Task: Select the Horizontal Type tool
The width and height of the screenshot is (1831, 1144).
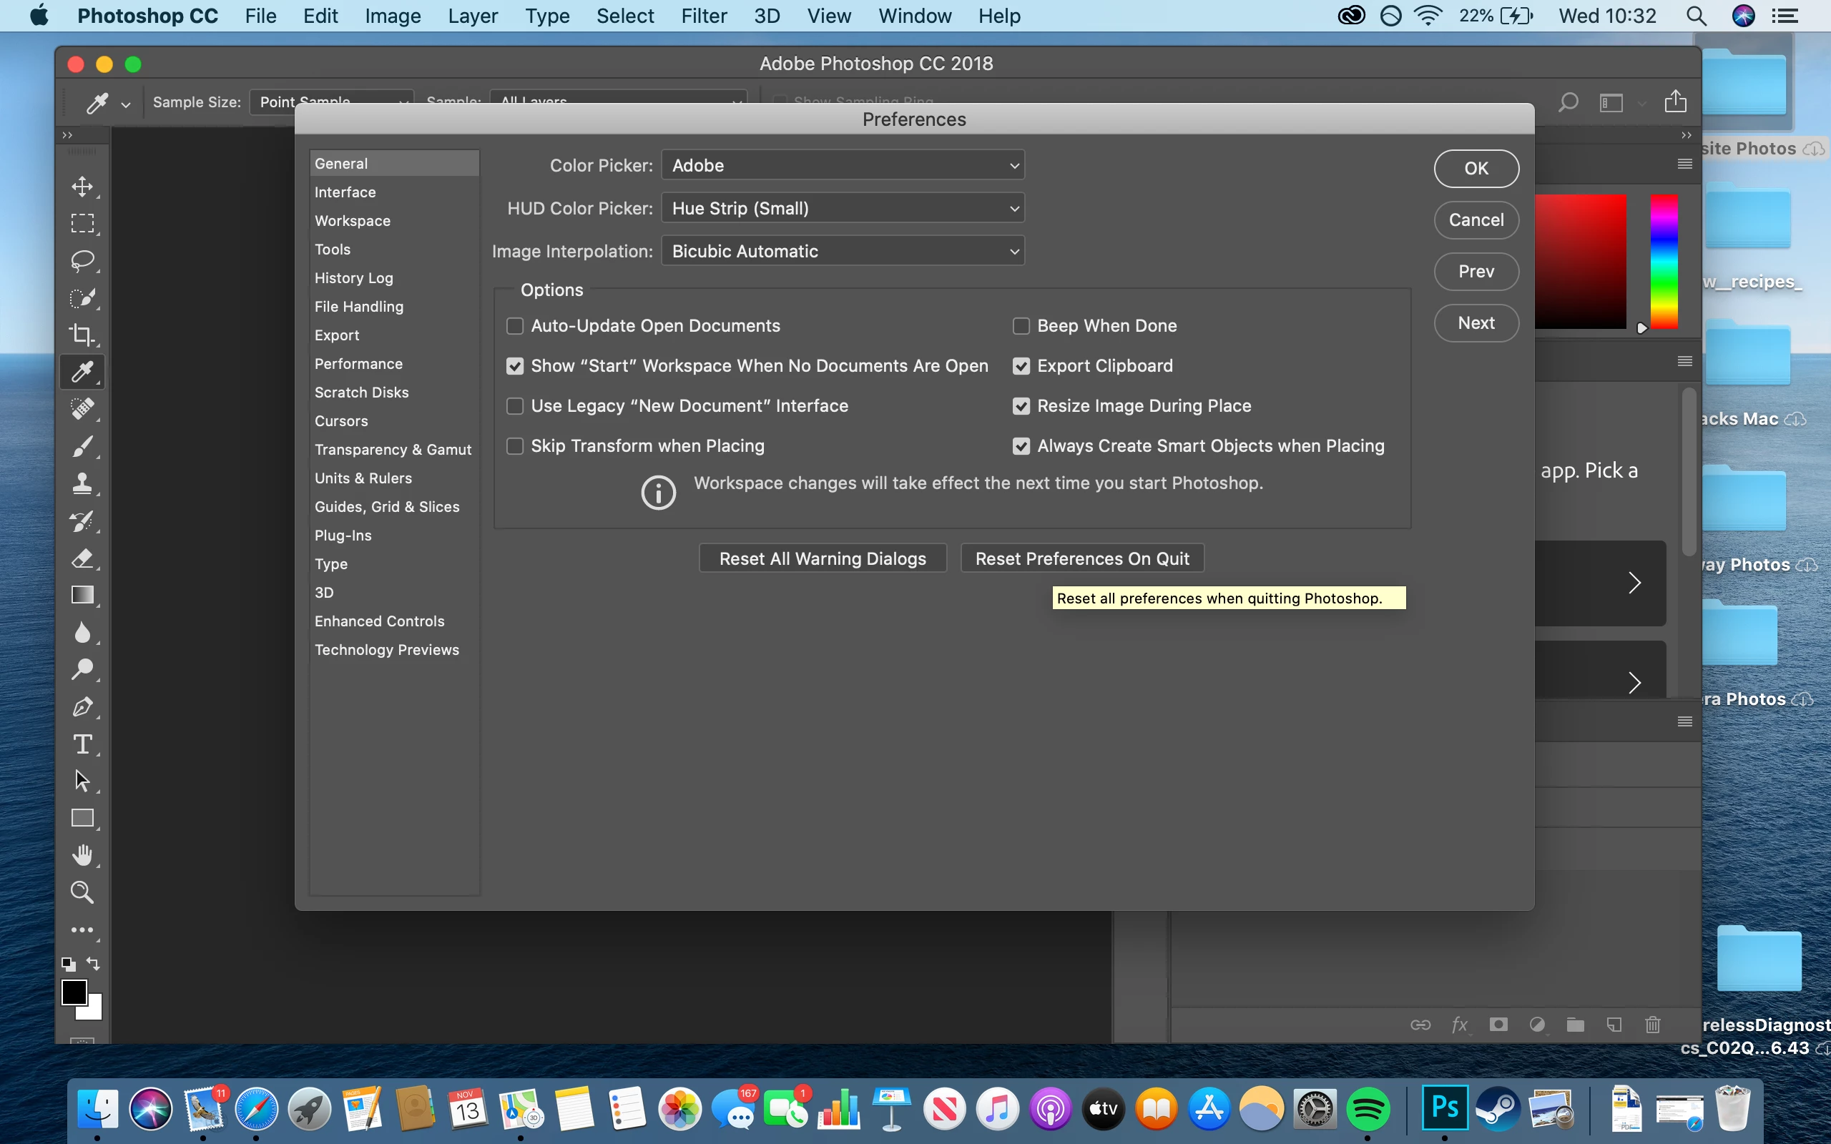Action: [x=82, y=744]
